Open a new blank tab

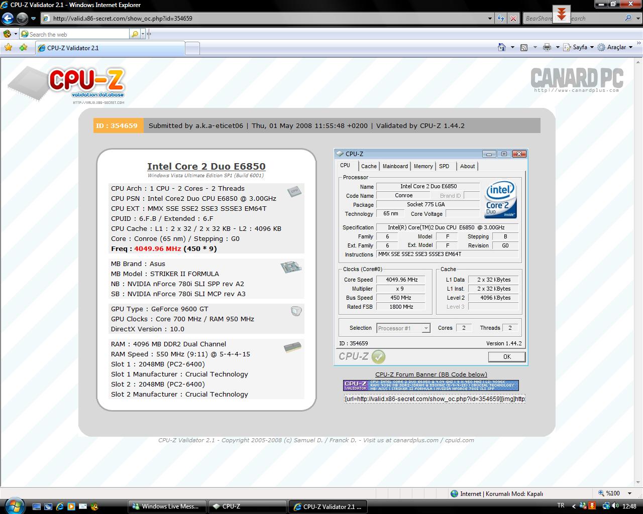192,48
